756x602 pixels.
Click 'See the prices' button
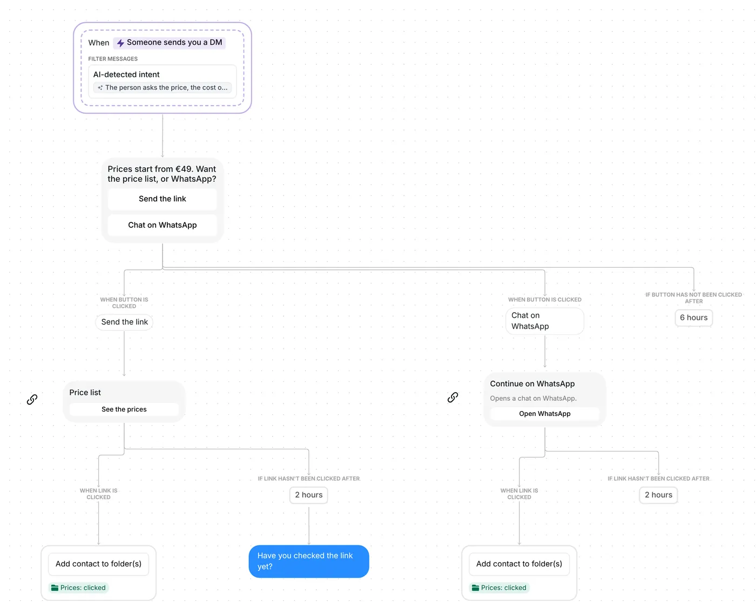[124, 409]
